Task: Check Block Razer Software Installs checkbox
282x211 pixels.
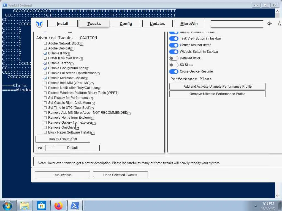Action: coord(45,133)
